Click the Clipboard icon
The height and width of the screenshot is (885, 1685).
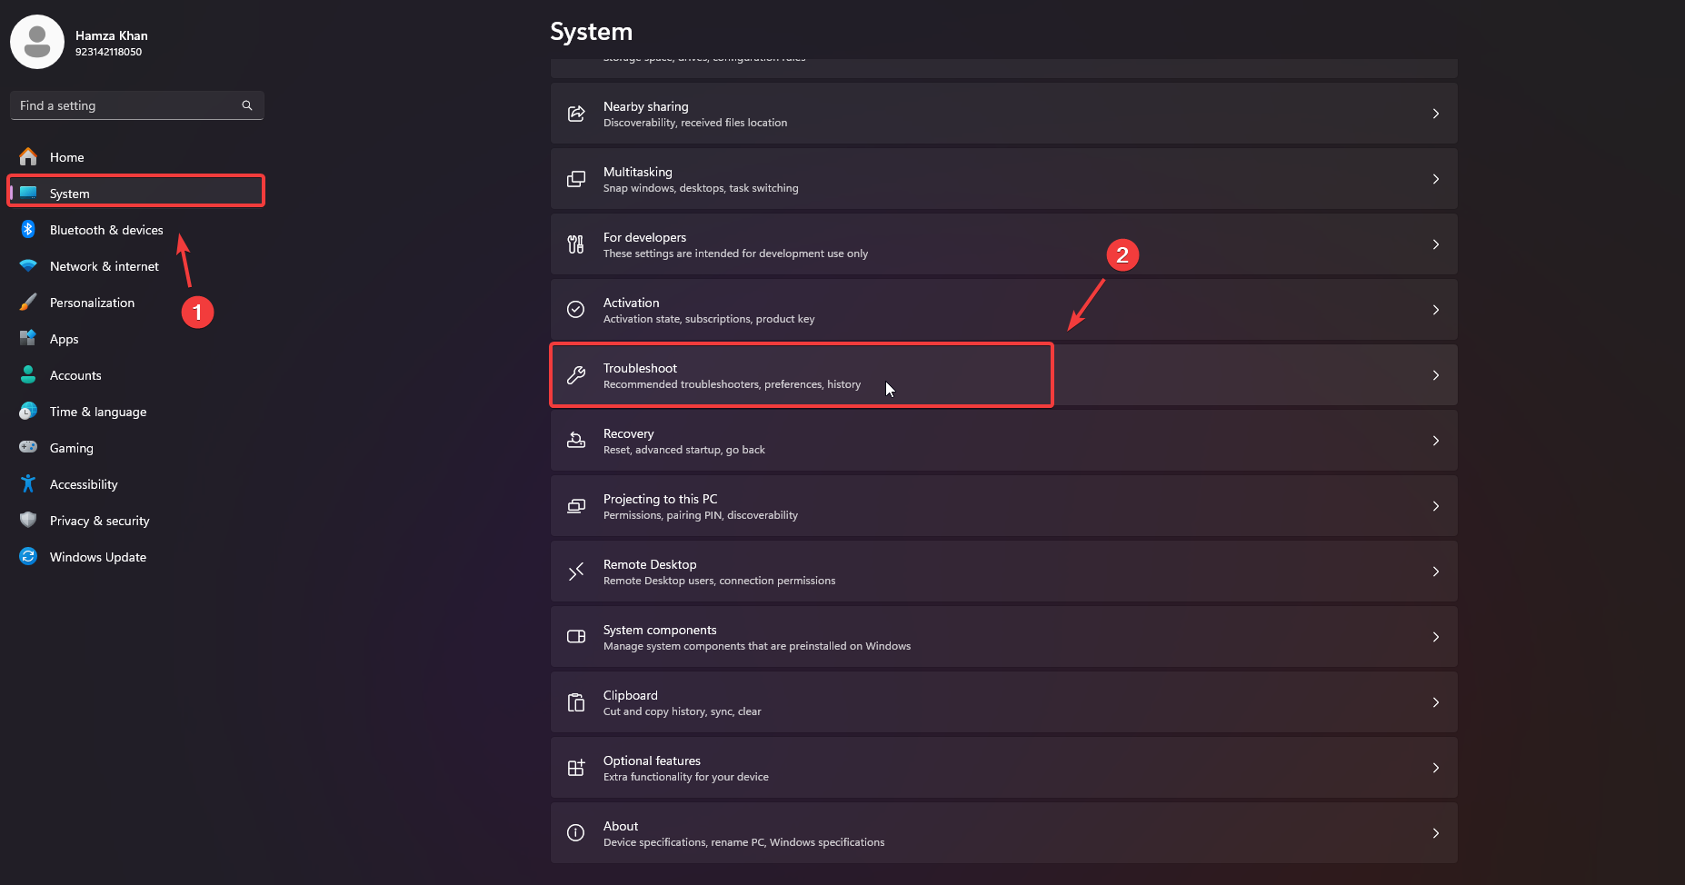pyautogui.click(x=576, y=702)
